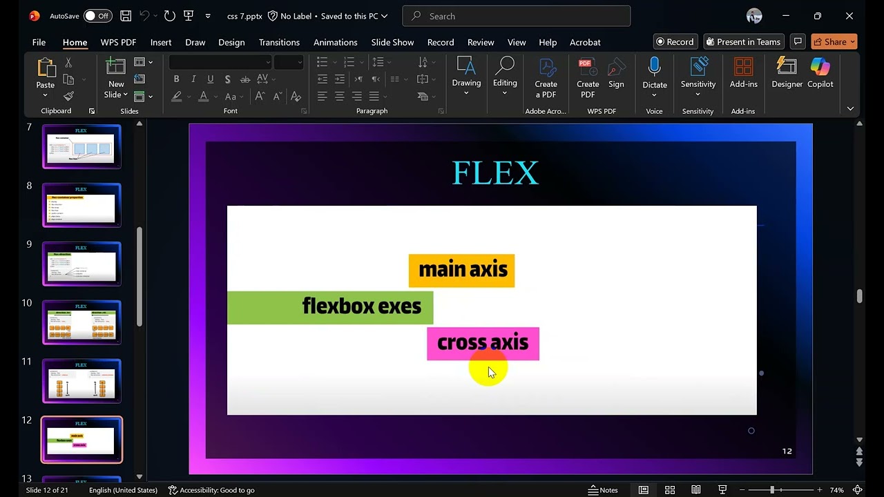This screenshot has width=884, height=497.
Task: Click Increase Font Size icon
Action: click(x=260, y=96)
